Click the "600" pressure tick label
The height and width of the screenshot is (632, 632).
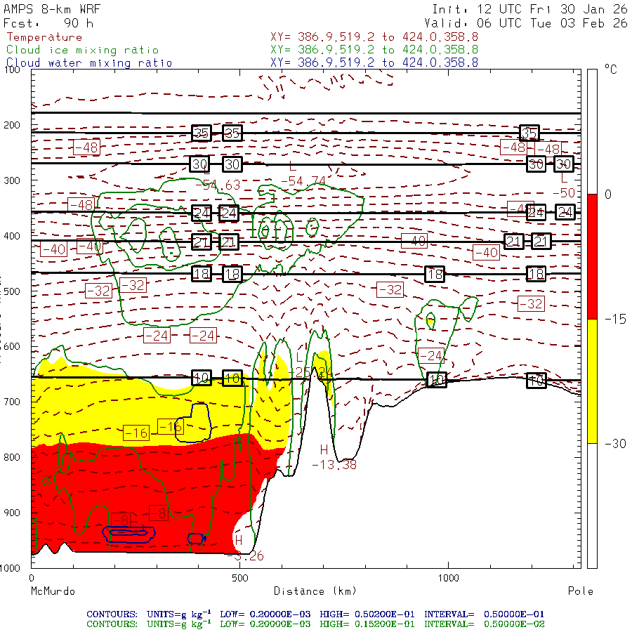tap(12, 347)
